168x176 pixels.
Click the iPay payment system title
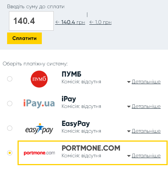(x=69, y=99)
